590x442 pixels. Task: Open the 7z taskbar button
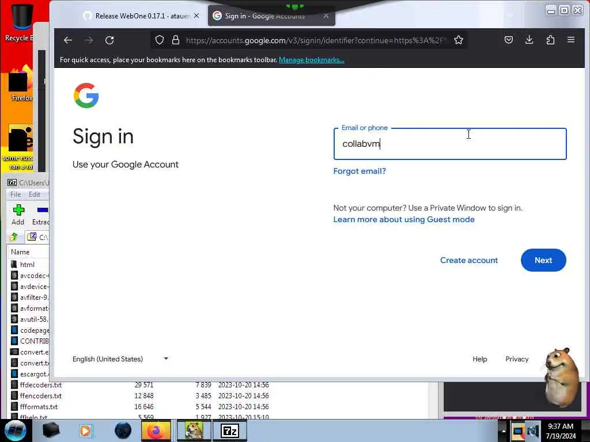(x=230, y=430)
